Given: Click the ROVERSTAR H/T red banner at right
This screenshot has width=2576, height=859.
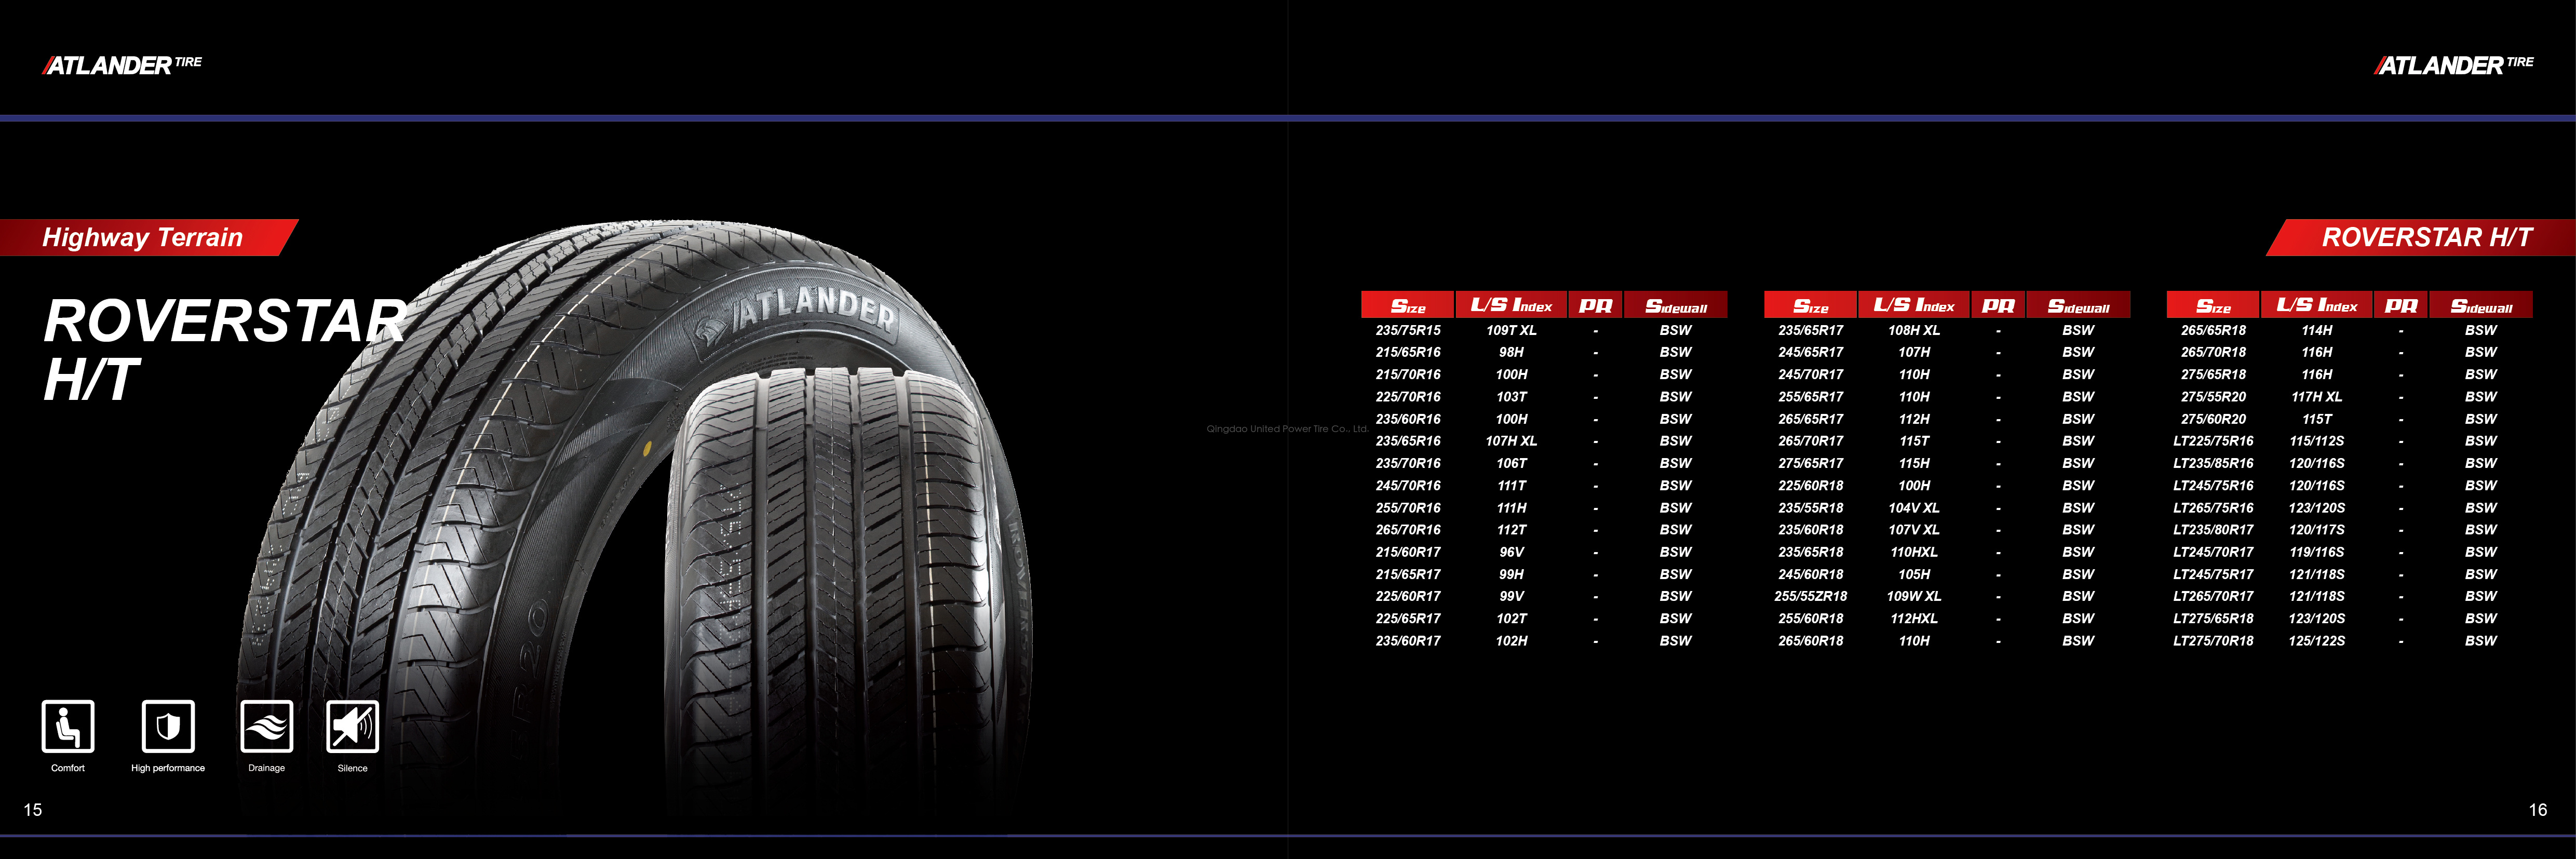Looking at the screenshot, I should [x=2421, y=237].
